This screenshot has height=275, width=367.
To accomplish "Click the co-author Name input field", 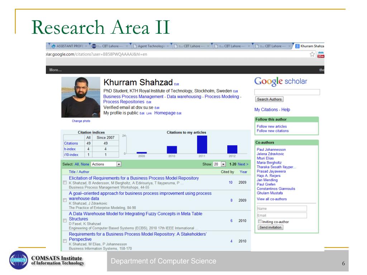I will (x=282, y=209).
